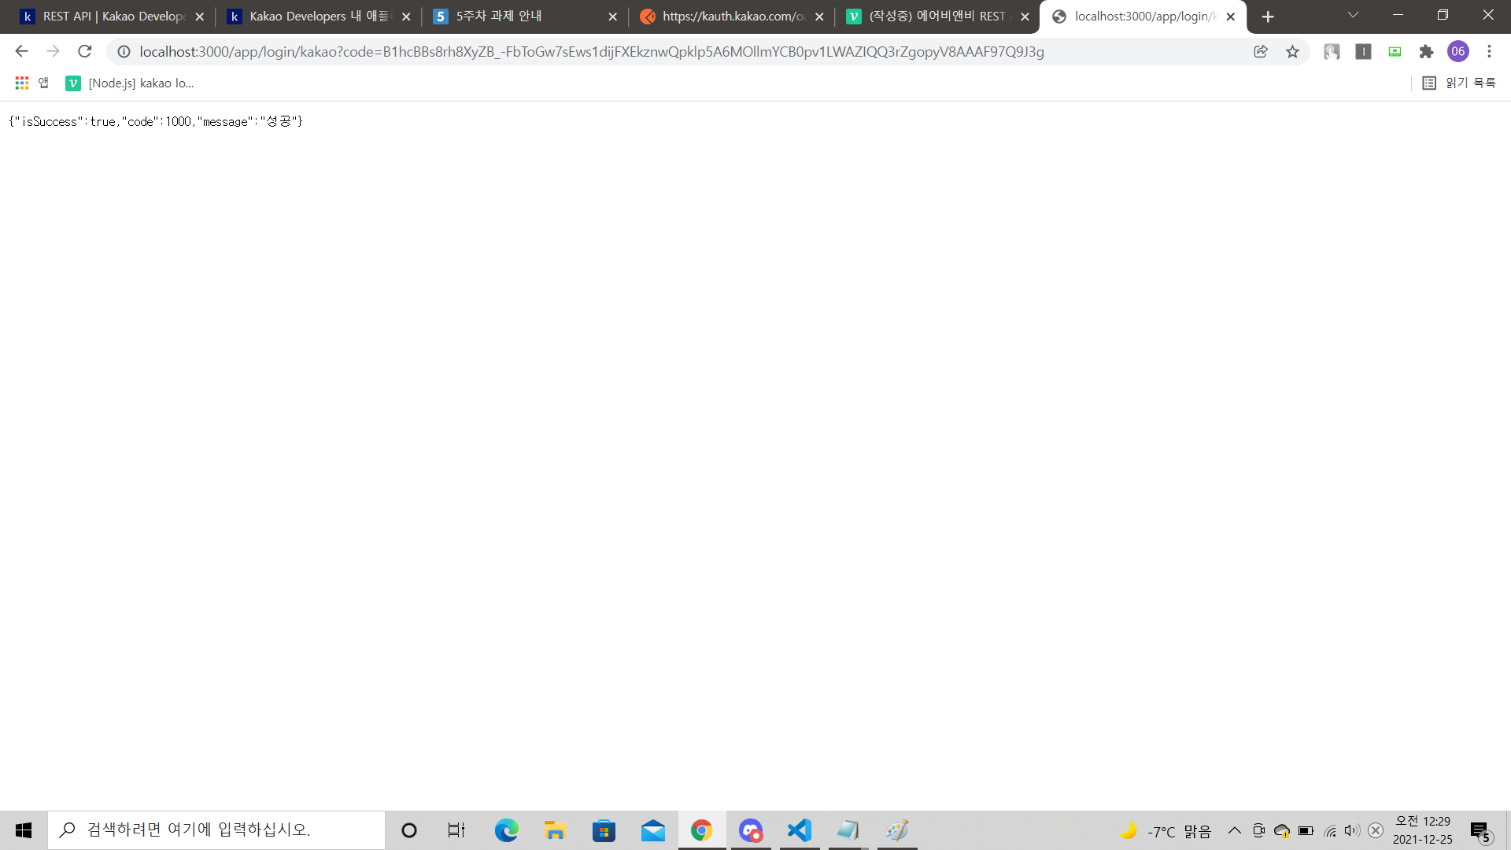Screen dimensions: 1511x850
Task: Open the Apps shortcut in bookmarks bar
Action: click(31, 83)
